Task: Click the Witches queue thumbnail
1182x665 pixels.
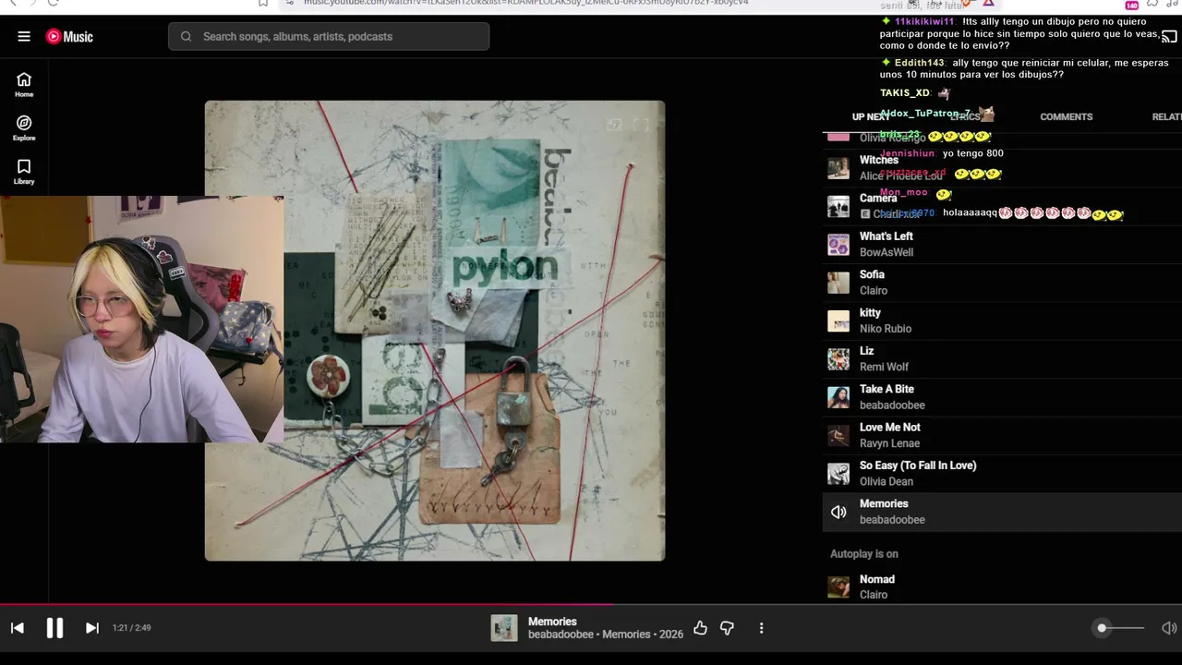Action: [x=838, y=168]
